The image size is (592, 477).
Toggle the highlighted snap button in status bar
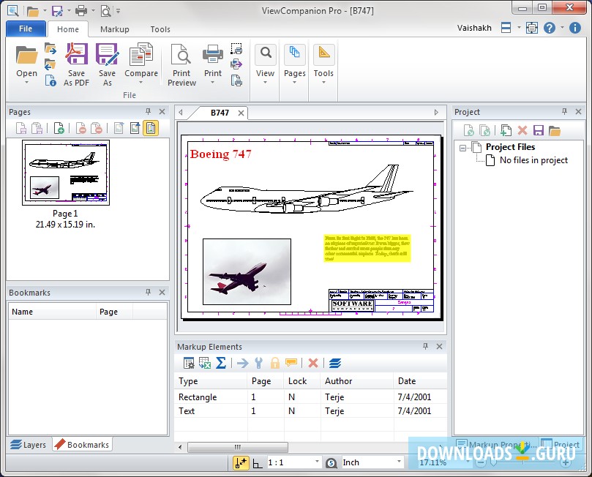241,462
